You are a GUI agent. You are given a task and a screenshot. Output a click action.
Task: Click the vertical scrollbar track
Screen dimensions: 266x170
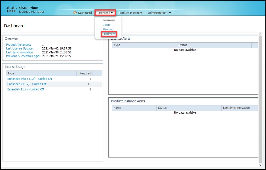(x=260, y=99)
